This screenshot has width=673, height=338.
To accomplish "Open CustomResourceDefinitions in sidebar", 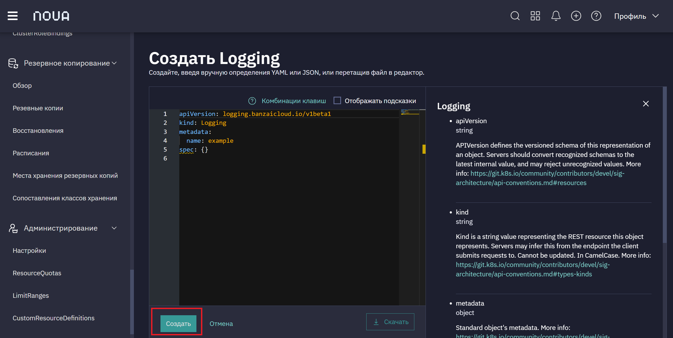I will (53, 318).
